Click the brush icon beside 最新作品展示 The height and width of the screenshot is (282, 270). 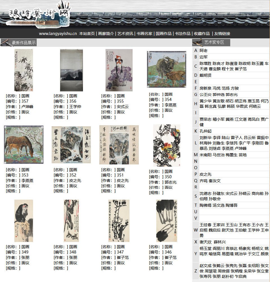[5, 43]
